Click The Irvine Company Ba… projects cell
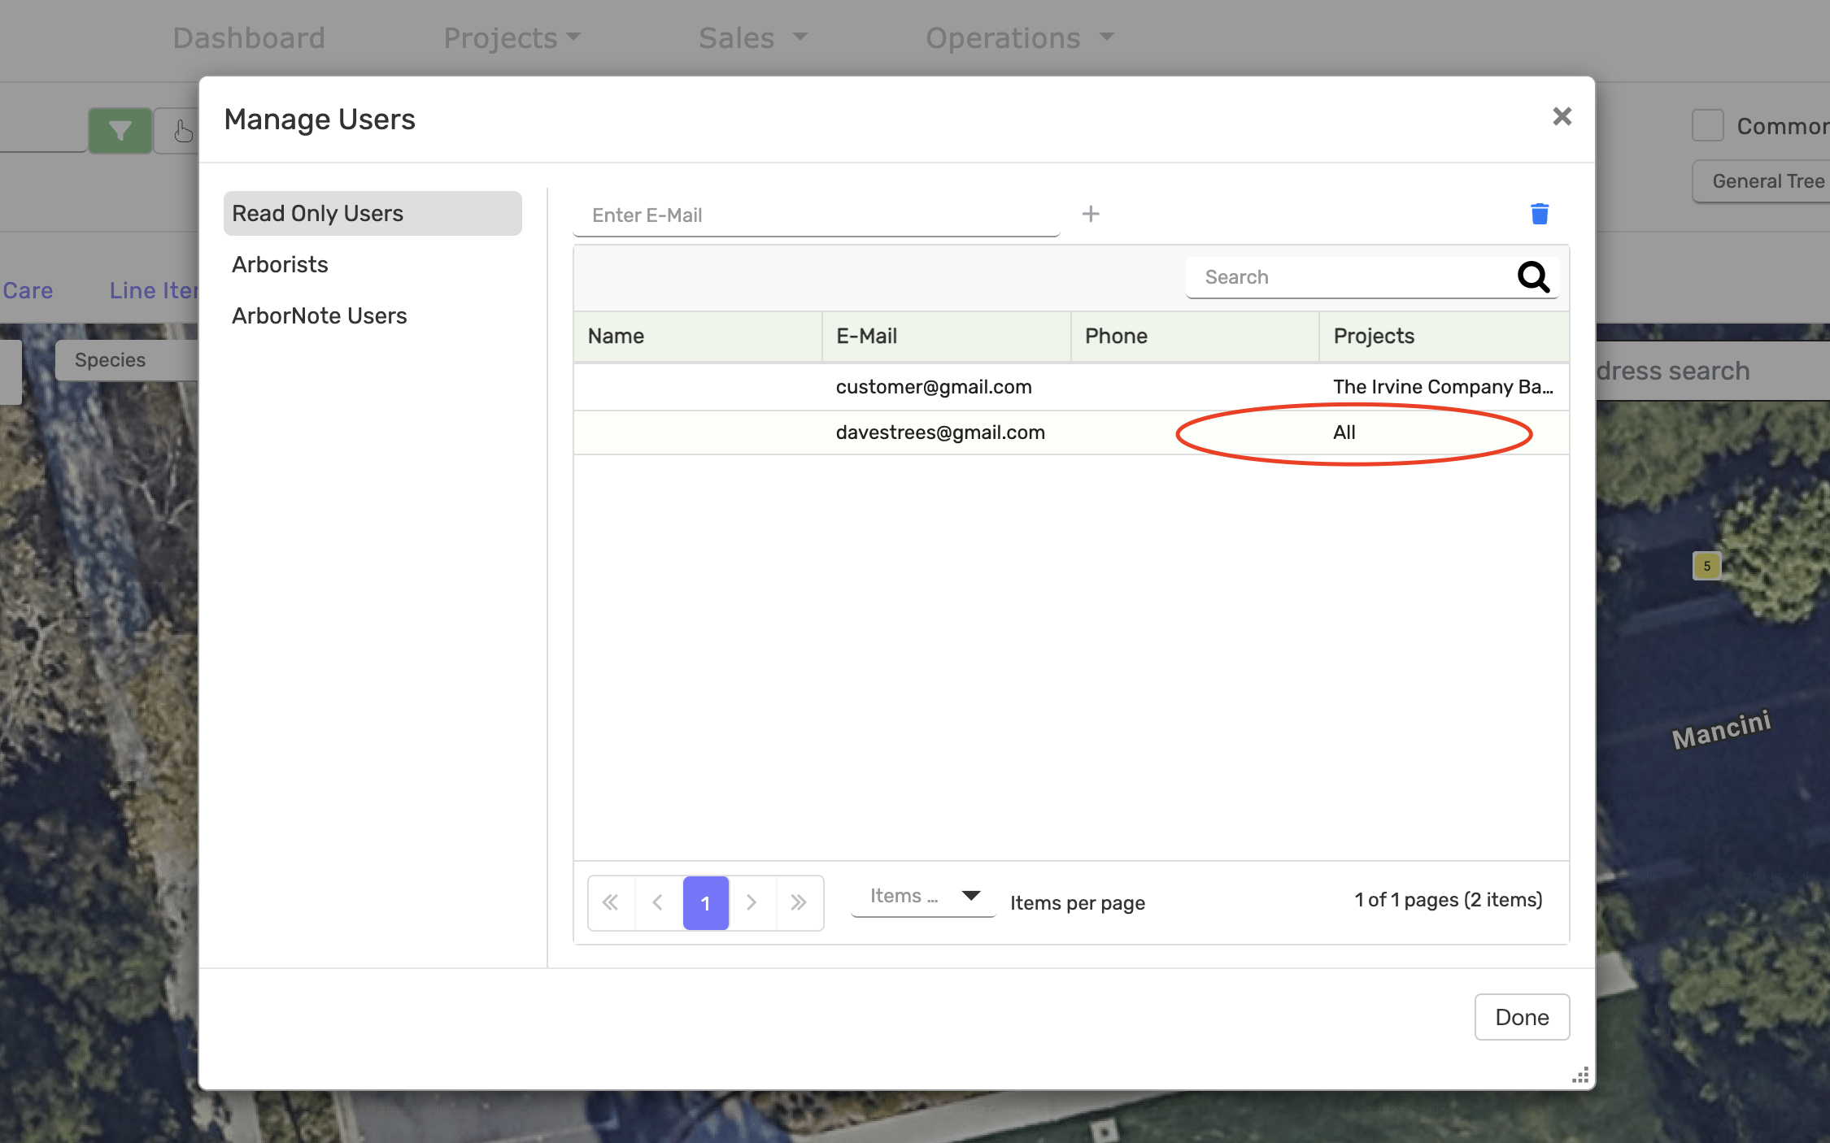 pyautogui.click(x=1443, y=387)
